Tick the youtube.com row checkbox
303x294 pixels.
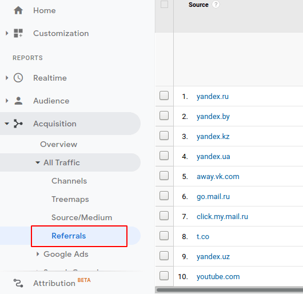coord(164,276)
